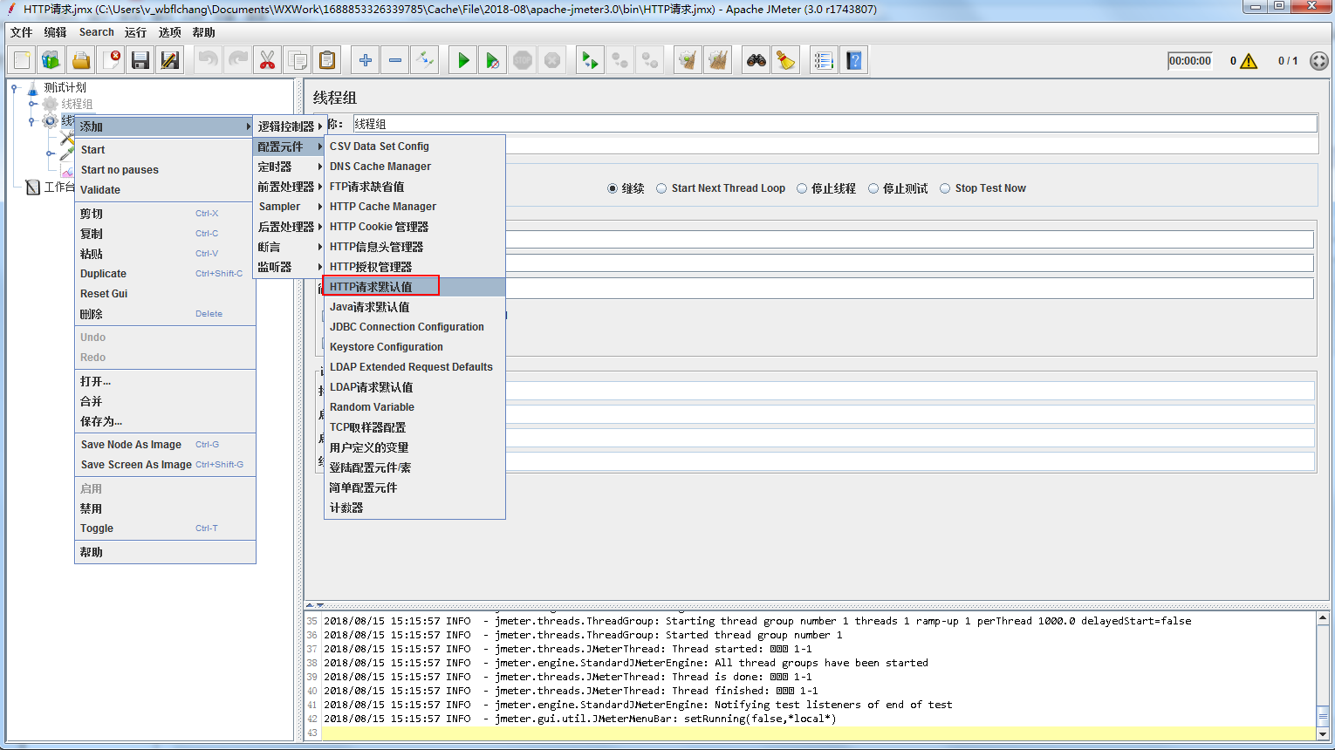The height and width of the screenshot is (750, 1335).
Task: Open Help with the question-mark icon
Action: 854,60
